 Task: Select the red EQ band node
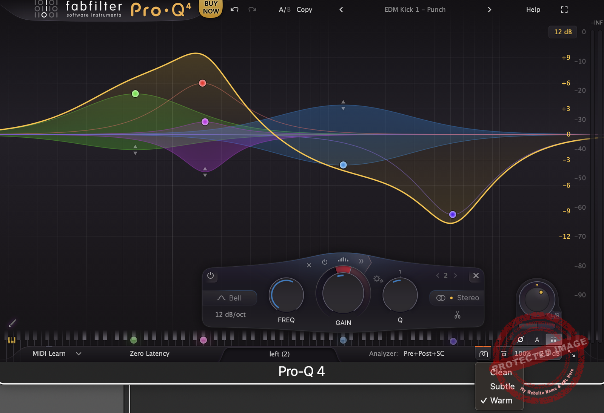[202, 83]
